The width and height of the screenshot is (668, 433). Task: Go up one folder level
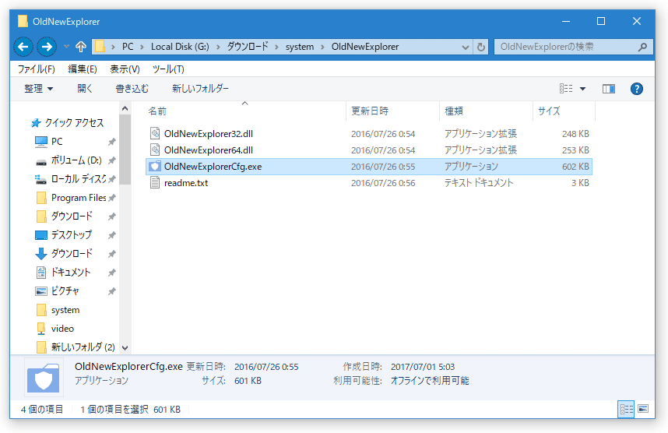[x=81, y=47]
